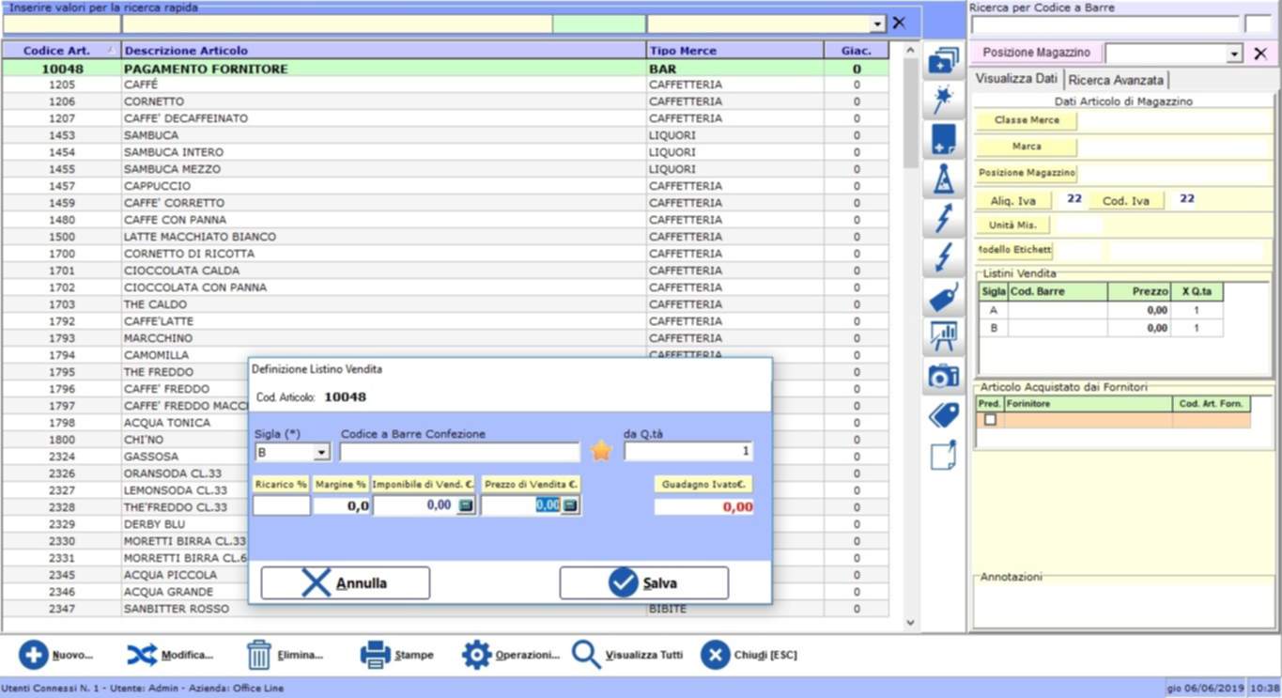Open the Sigla dropdown in dialog

tap(321, 453)
